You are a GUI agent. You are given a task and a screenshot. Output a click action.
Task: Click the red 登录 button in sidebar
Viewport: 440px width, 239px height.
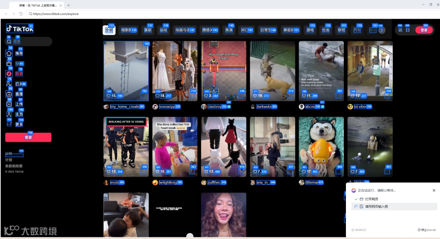point(29,137)
